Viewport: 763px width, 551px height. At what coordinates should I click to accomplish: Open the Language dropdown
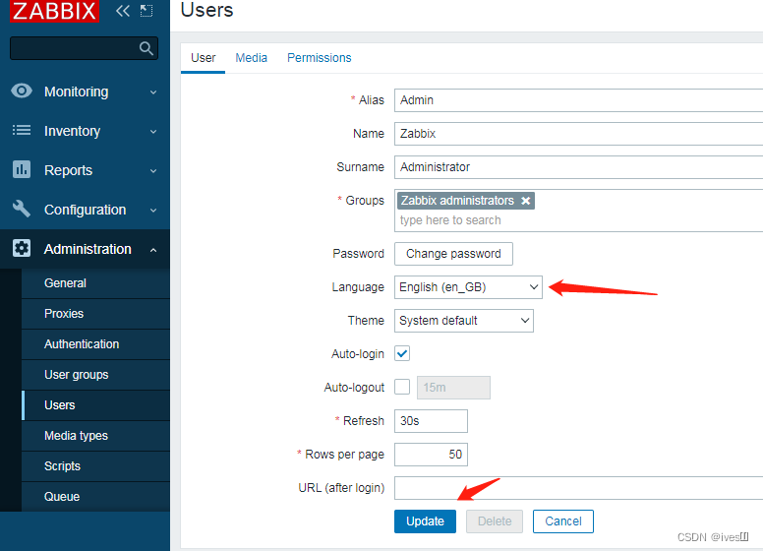pos(468,287)
